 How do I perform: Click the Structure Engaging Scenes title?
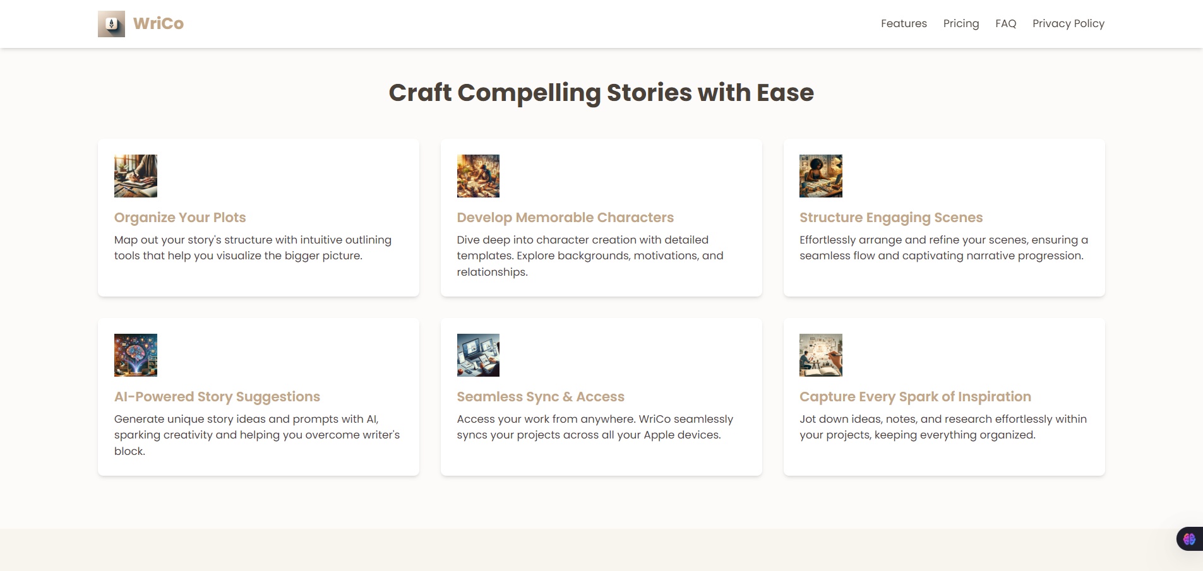click(890, 218)
